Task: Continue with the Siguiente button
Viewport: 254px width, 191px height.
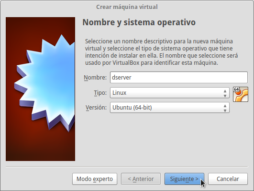Action: click(x=184, y=179)
